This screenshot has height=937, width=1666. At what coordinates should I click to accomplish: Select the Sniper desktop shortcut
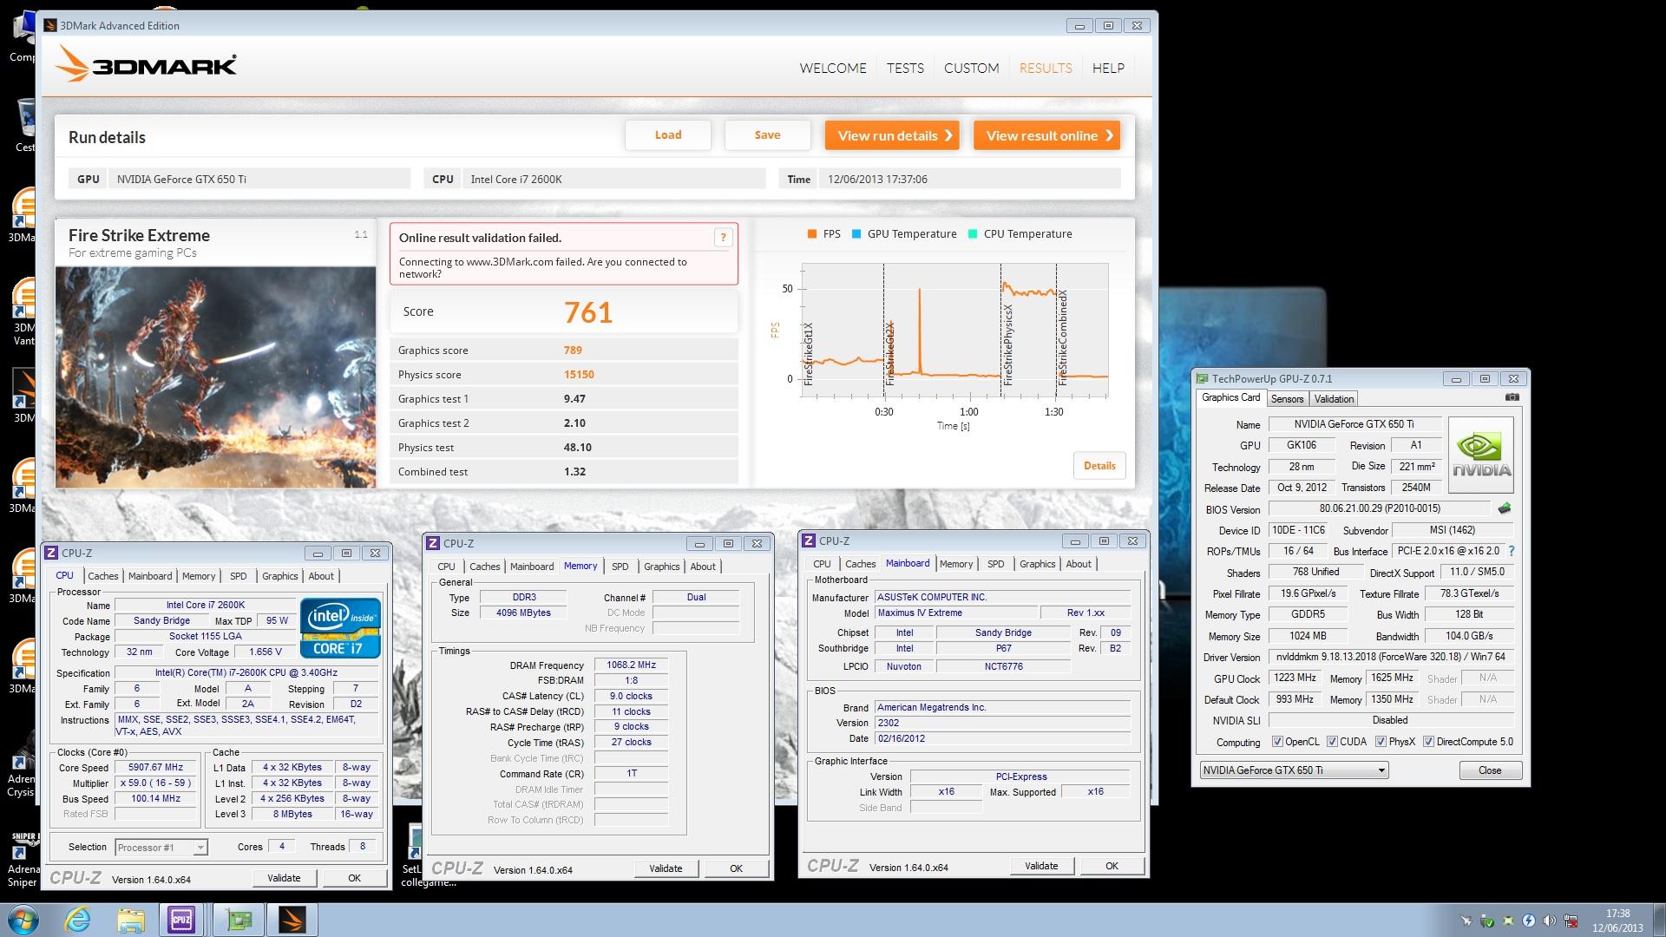pos(23,859)
